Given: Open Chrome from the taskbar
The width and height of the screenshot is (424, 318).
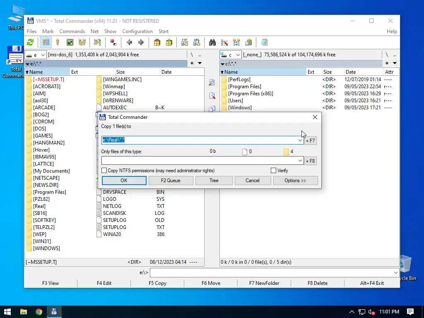Looking at the screenshot, I should point(39,312).
